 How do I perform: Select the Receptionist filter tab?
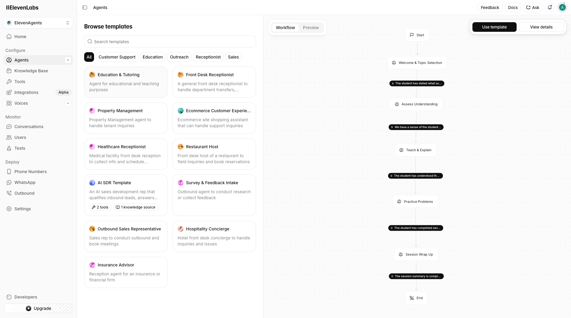tap(208, 57)
